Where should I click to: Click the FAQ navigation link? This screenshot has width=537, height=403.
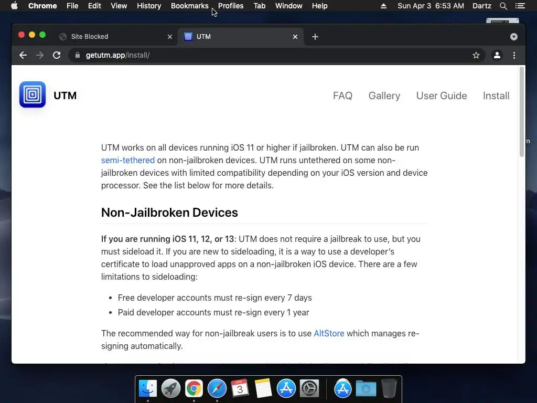pyautogui.click(x=342, y=96)
